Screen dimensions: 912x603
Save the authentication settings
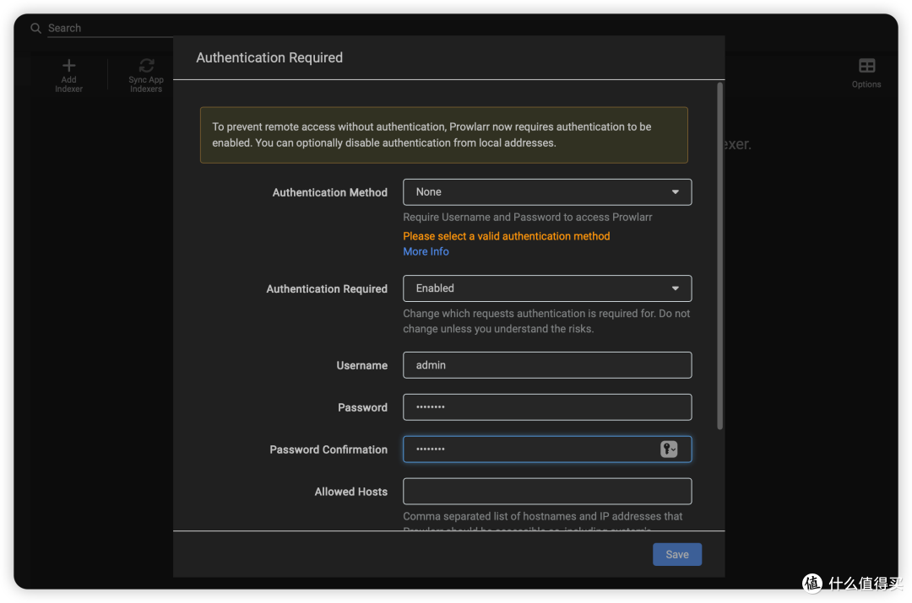[x=677, y=554]
